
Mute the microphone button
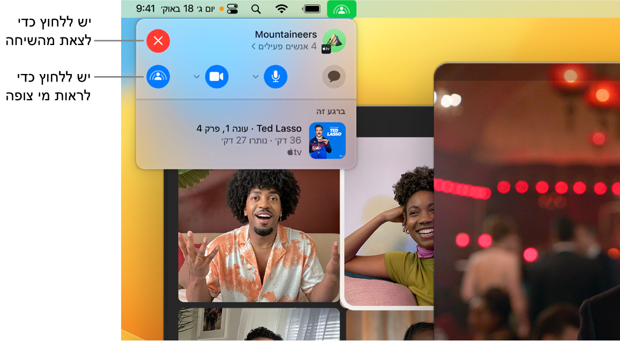coord(275,76)
